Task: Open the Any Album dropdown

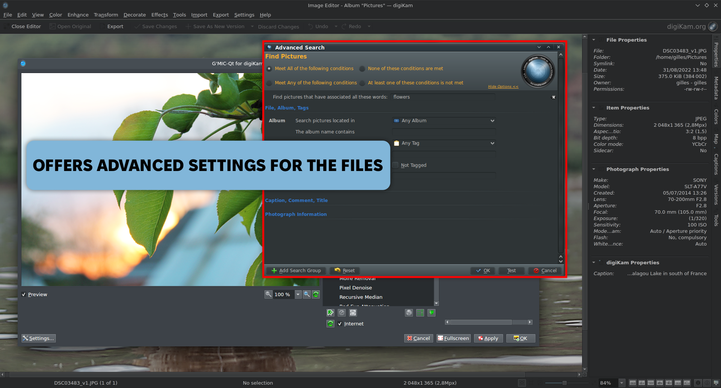Action: coord(443,121)
